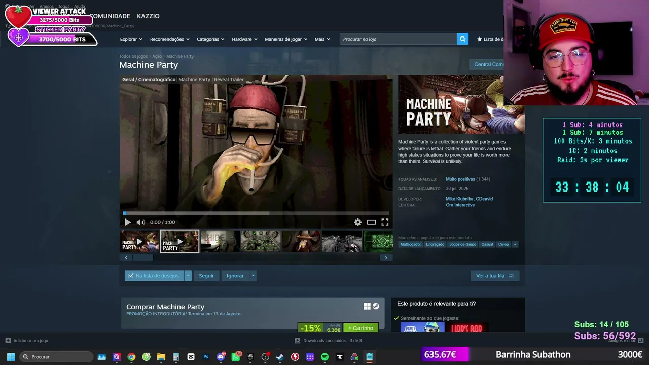
Task: Focus the Procurar na loja search field
Action: tap(398, 39)
